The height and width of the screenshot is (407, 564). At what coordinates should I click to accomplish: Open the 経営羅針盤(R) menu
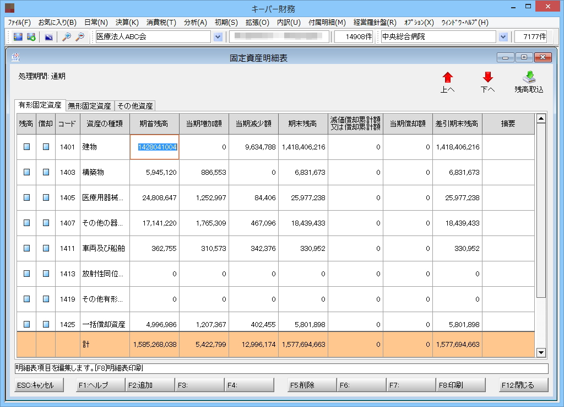coord(375,22)
